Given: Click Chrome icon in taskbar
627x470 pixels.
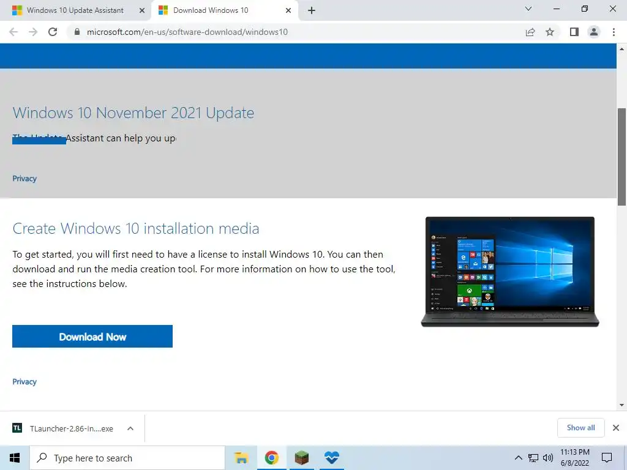Looking at the screenshot, I should coord(271,458).
